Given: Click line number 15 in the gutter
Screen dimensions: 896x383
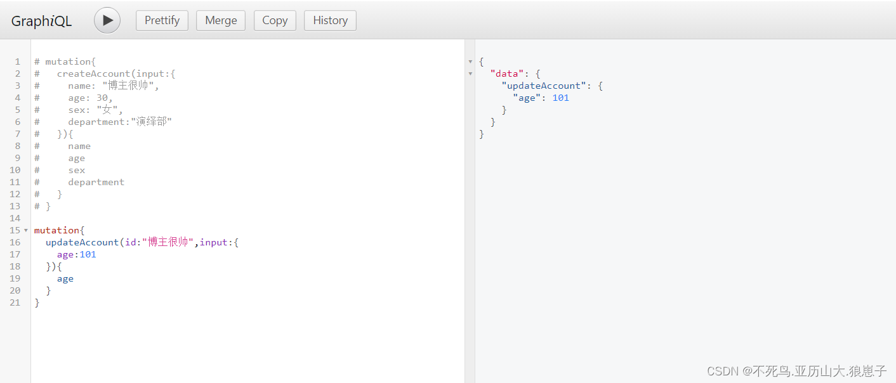Looking at the screenshot, I should click(15, 230).
